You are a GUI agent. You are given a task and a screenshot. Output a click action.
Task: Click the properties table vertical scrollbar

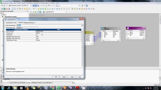click(82, 48)
